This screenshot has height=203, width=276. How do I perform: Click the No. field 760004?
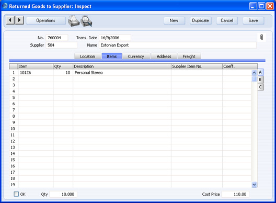[57, 38]
